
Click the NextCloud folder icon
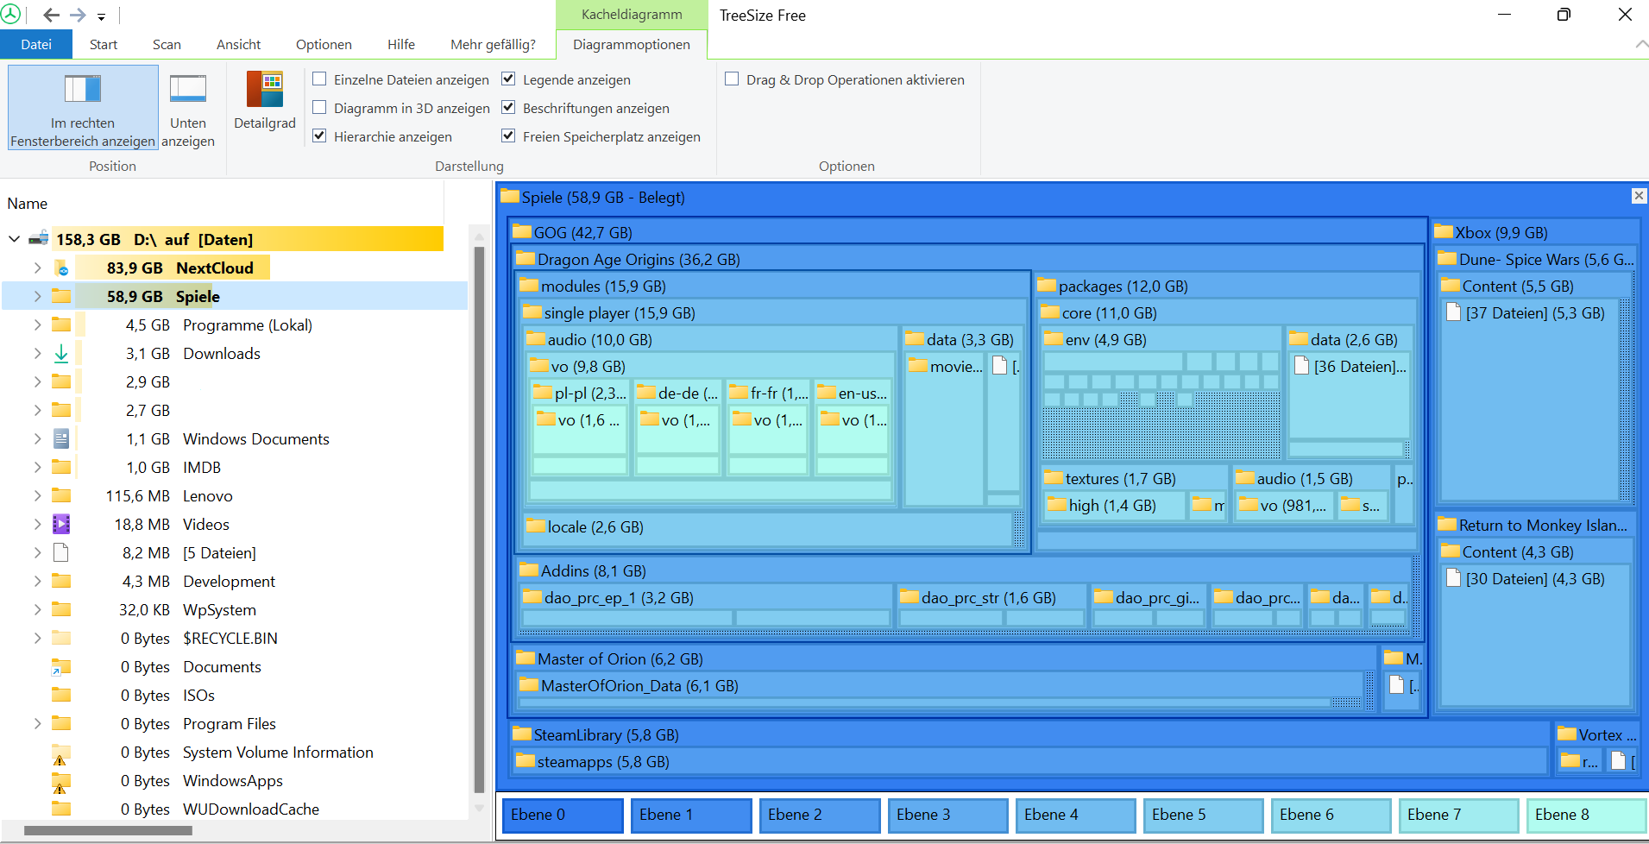(x=61, y=268)
